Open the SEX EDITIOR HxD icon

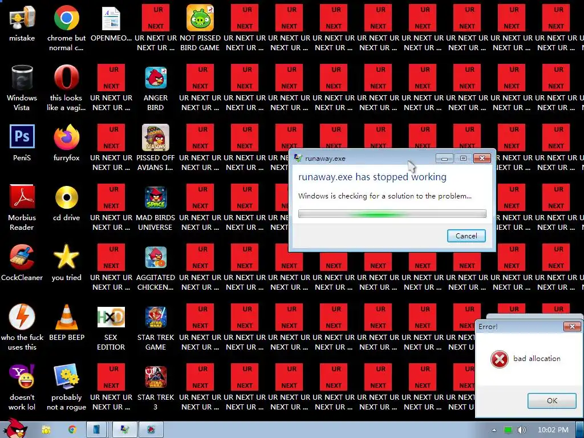111,317
